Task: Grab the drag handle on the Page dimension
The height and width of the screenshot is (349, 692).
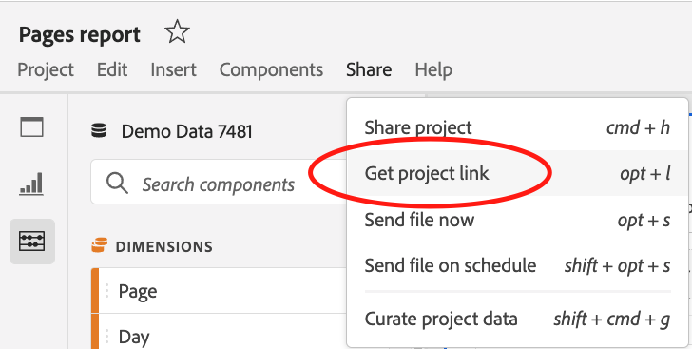Action: [106, 291]
